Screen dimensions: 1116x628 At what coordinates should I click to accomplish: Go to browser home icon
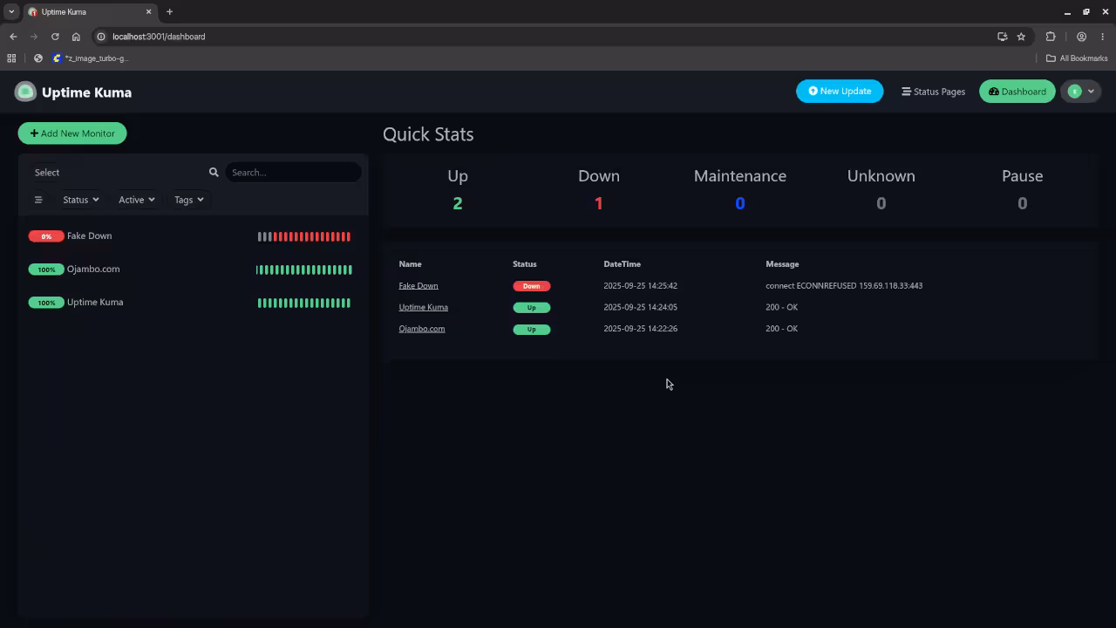pos(76,37)
